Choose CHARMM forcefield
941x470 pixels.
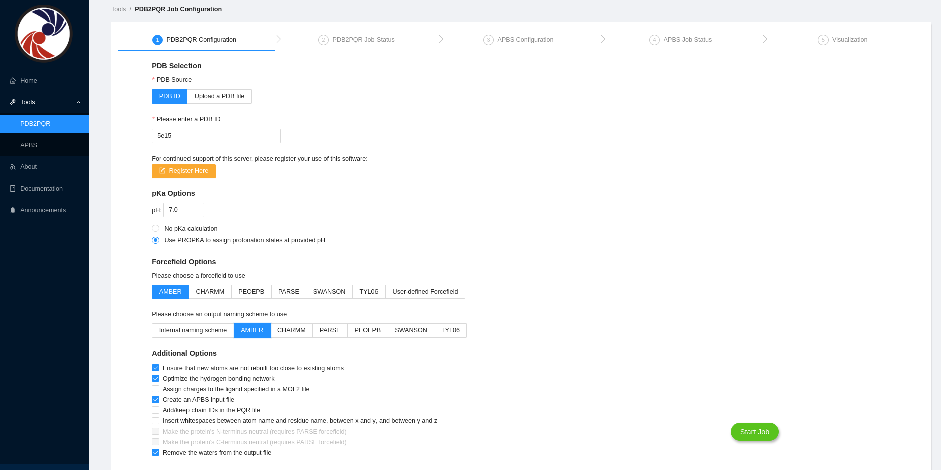(x=210, y=292)
